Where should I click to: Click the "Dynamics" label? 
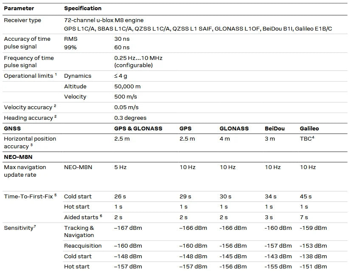[x=78, y=76]
